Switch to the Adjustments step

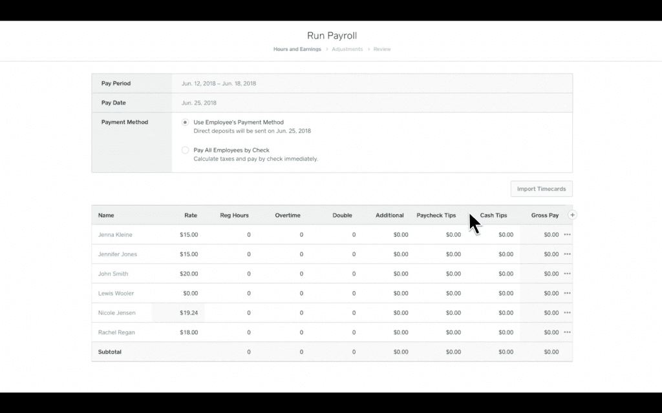coord(347,49)
